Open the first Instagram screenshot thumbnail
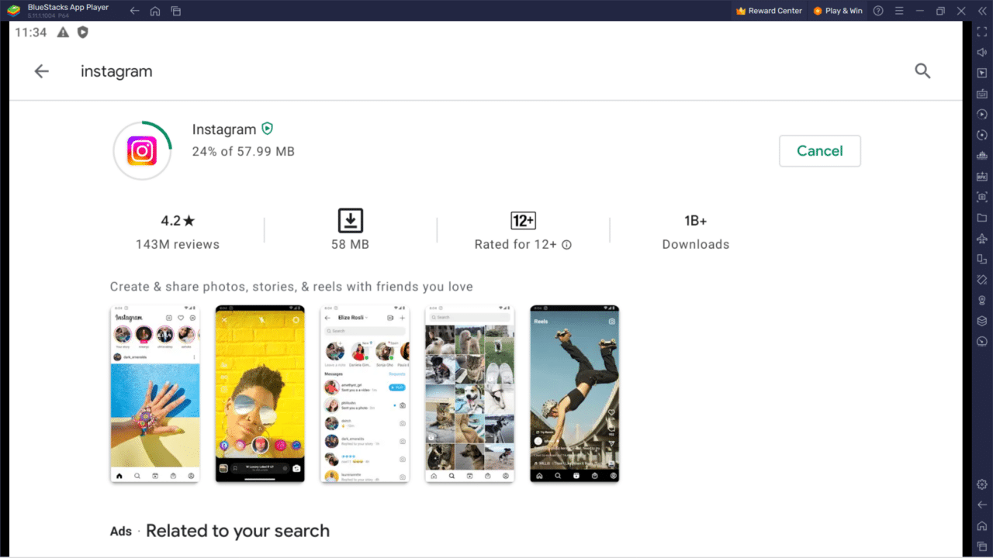 tap(154, 393)
